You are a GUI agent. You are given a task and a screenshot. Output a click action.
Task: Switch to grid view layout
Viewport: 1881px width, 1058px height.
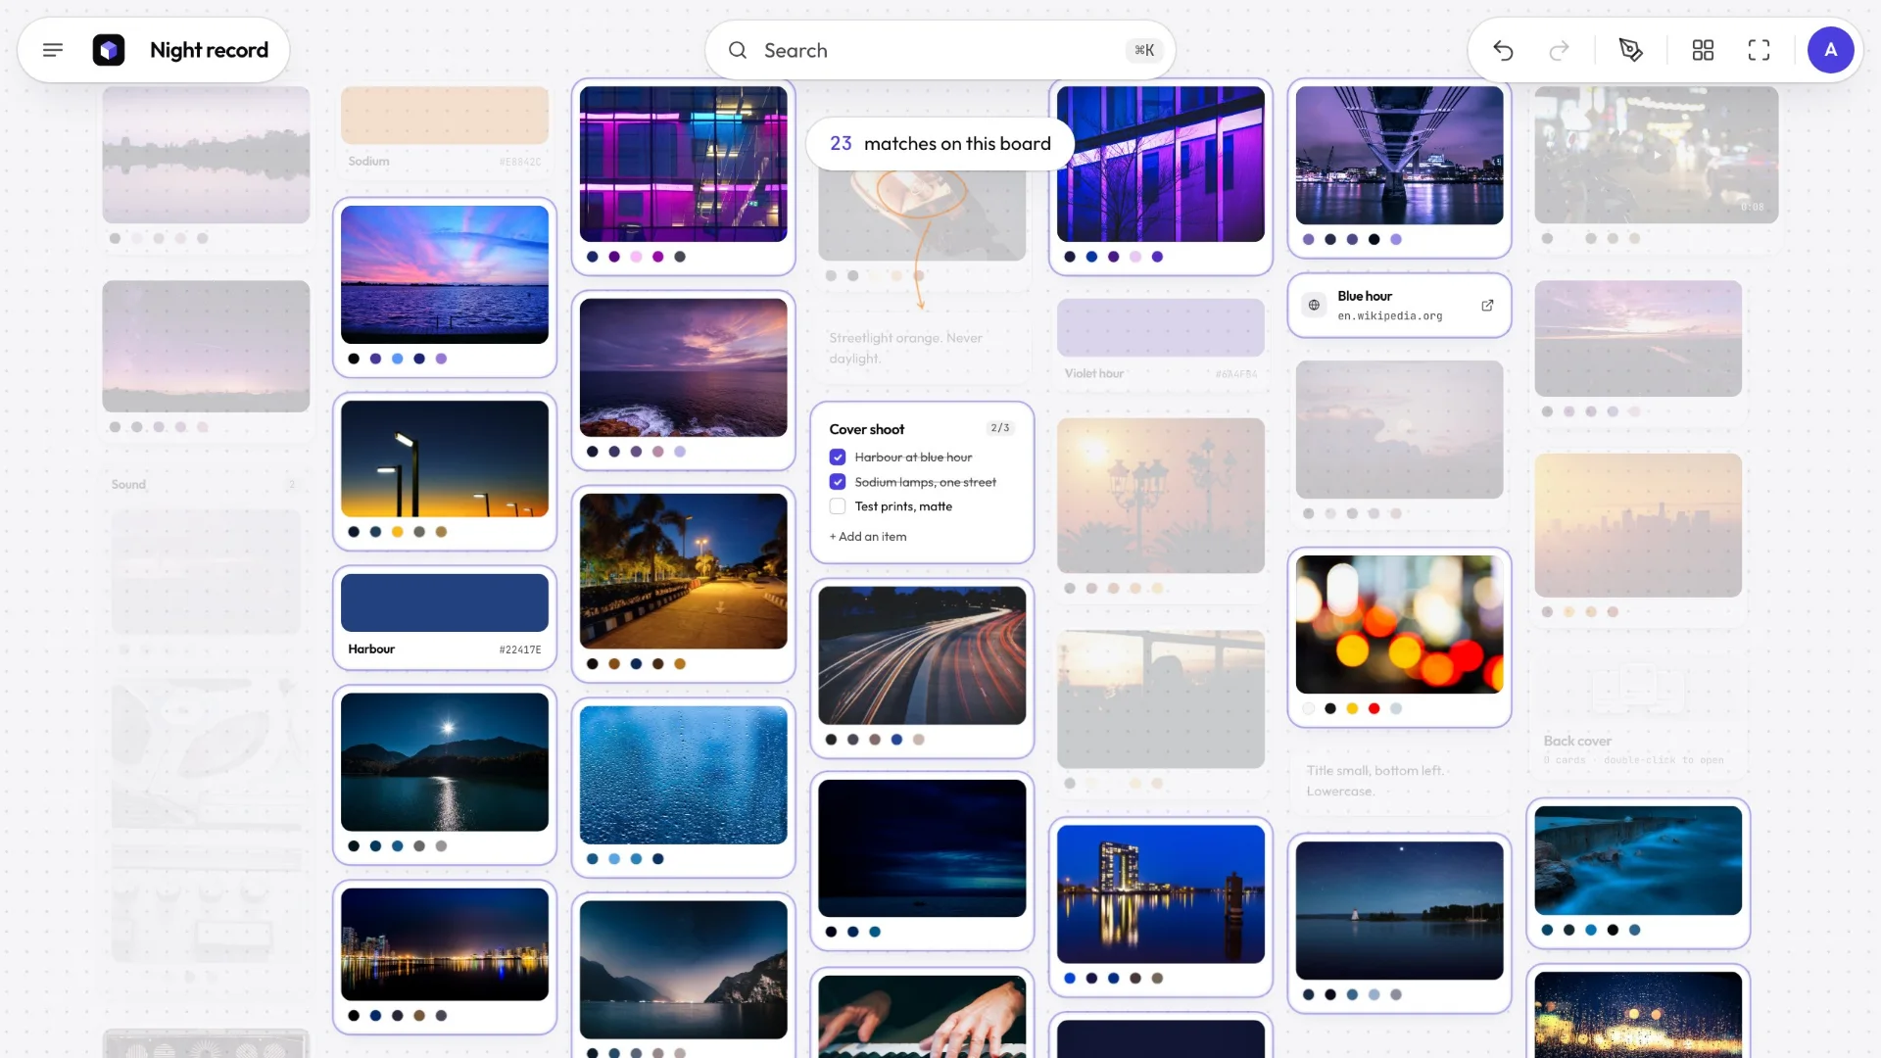coord(1703,50)
